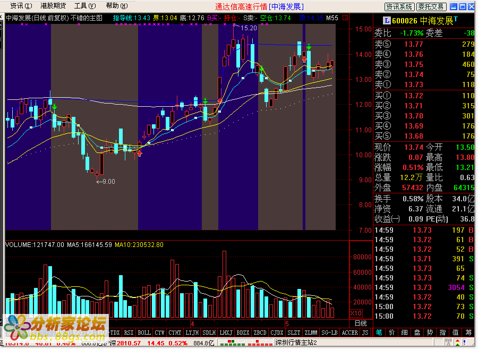Select the 指 index tab
Viewport: 478px width, 349px height.
click(442, 333)
